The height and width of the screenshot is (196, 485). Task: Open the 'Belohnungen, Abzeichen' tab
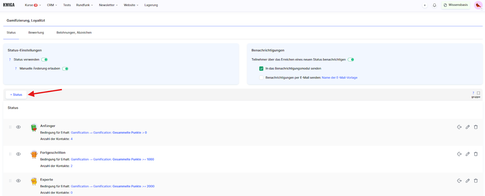coord(74,33)
